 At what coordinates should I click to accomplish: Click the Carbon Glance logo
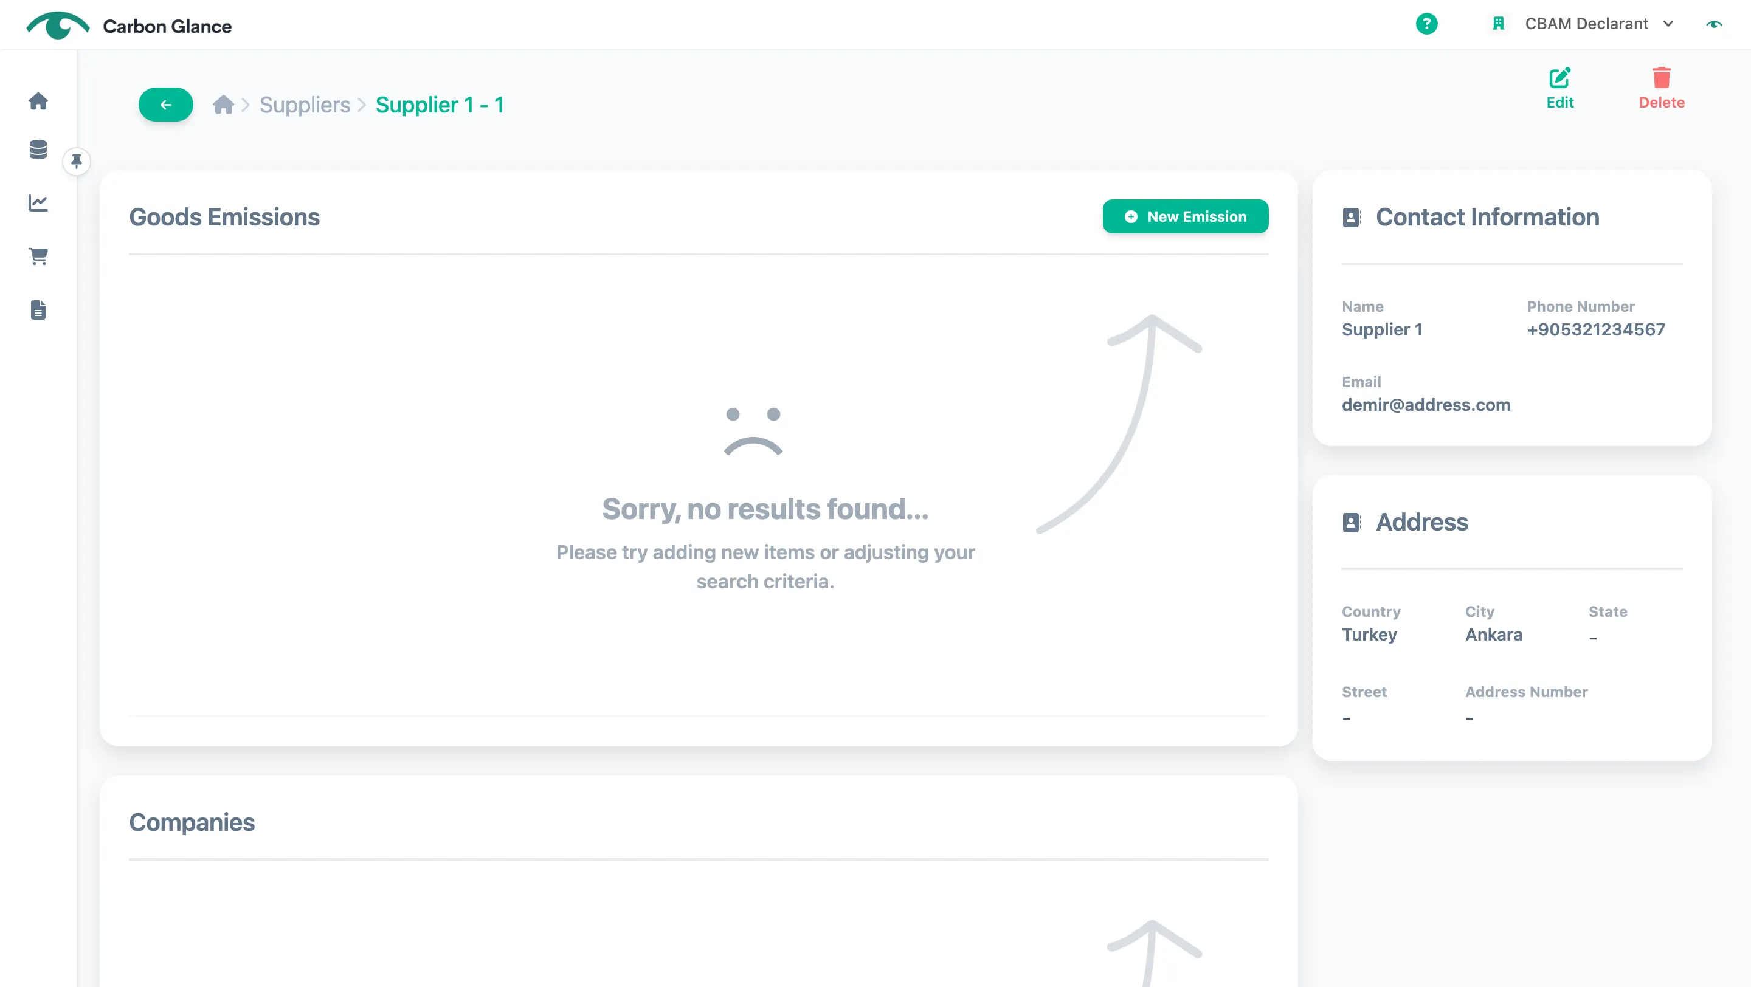click(x=129, y=26)
